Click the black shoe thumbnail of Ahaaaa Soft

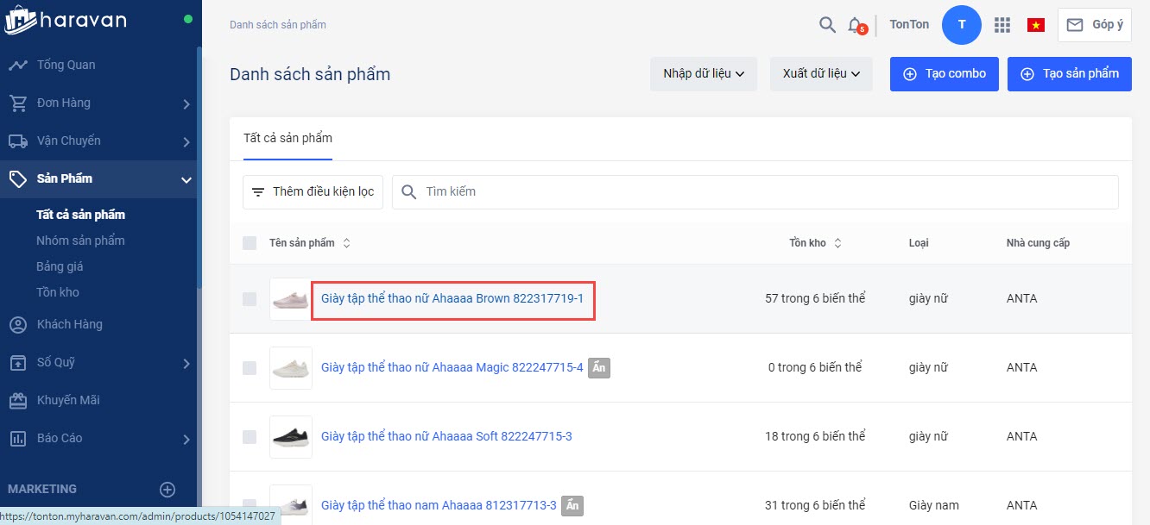[x=291, y=437]
